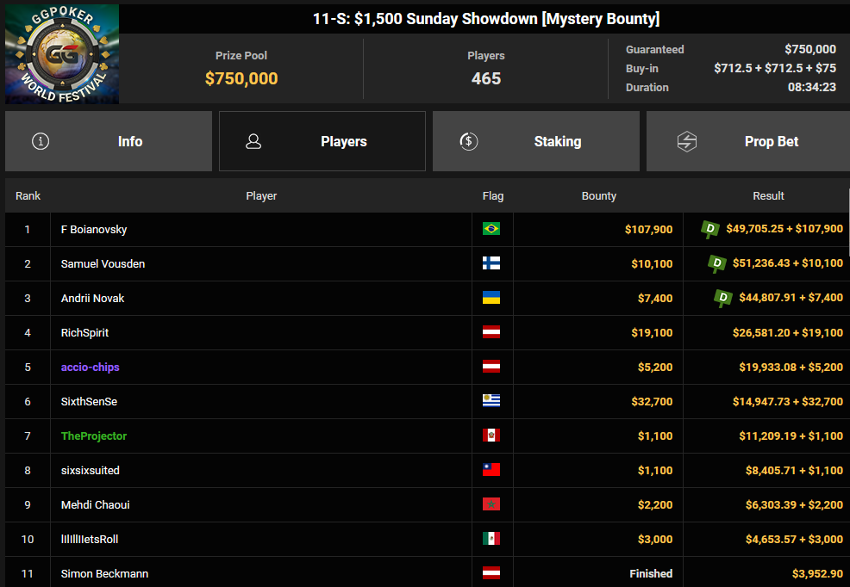Viewport: 850px width, 587px height.
Task: Select player Samuel Vousden
Action: [103, 264]
